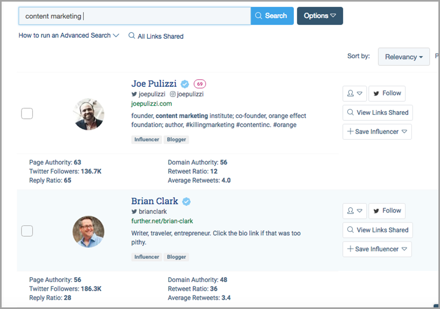Open joepulizzi Instagram handle

tap(187, 94)
